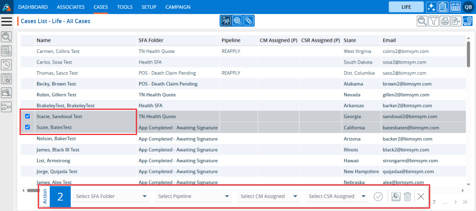Click the print icon in toolbar
Viewport: 476px width, 211px height.
[x=445, y=21]
